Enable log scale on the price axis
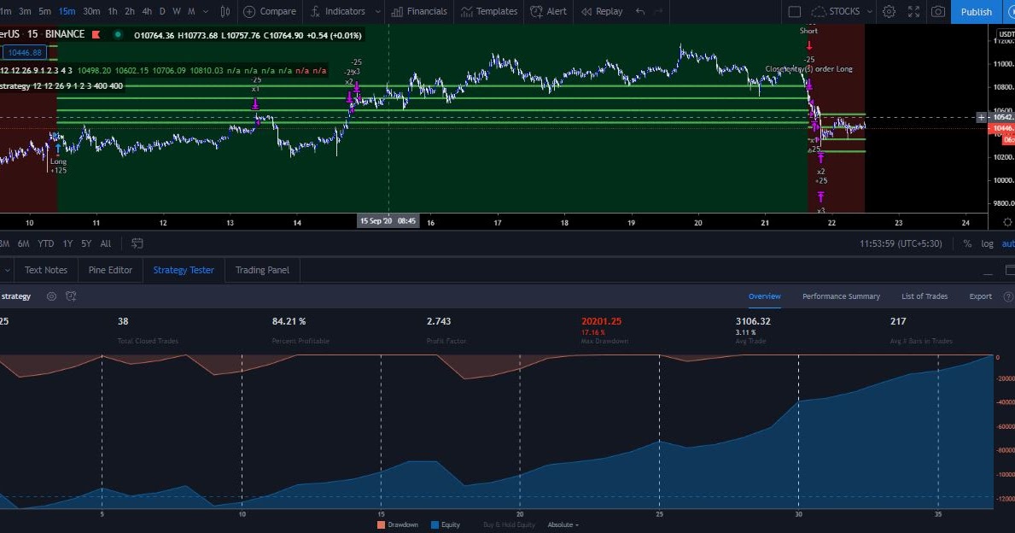 coord(987,243)
